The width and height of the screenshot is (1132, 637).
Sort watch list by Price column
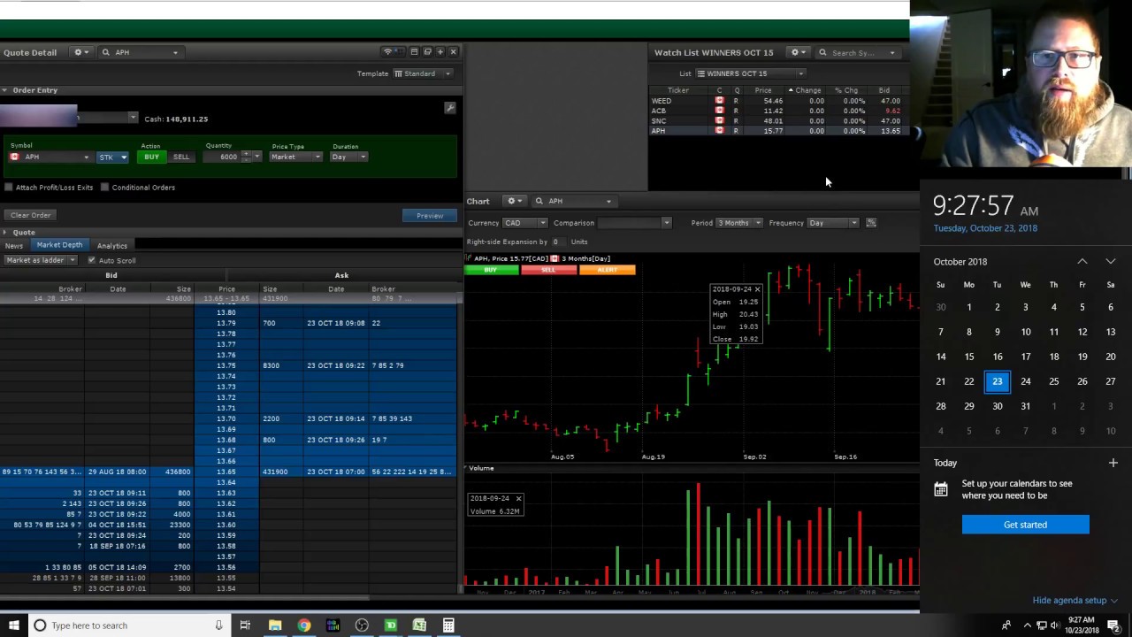(763, 90)
